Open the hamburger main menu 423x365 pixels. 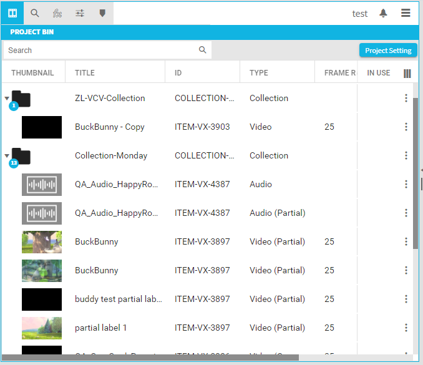(406, 13)
